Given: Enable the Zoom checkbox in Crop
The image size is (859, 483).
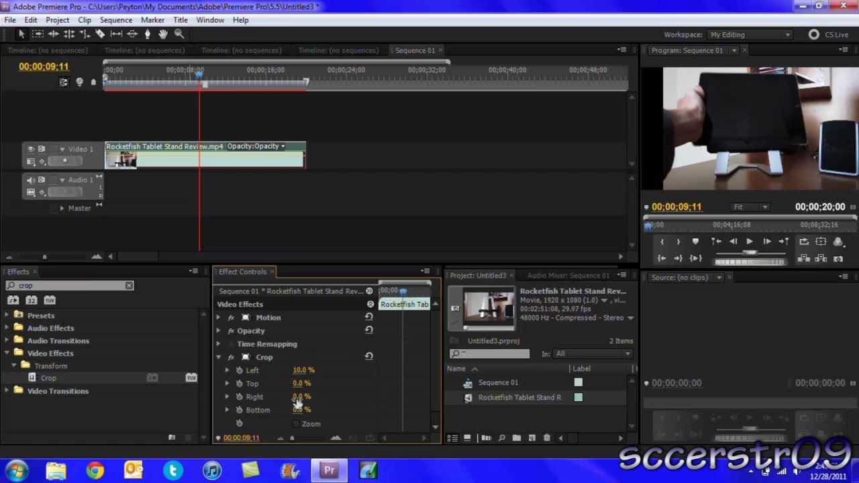Looking at the screenshot, I should click(296, 424).
